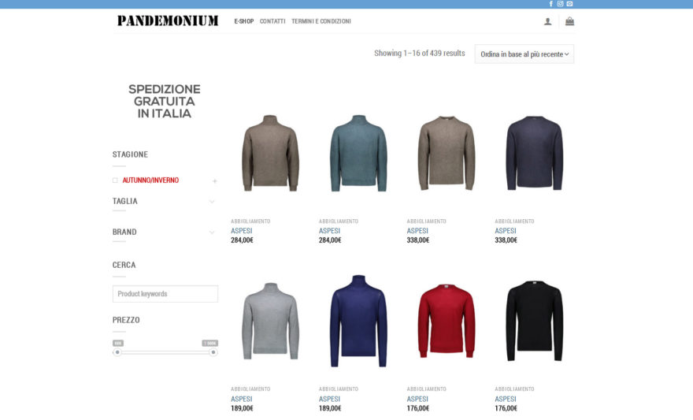The width and height of the screenshot is (693, 420).
Task: Grab the maximum price slider handle
Action: (213, 352)
